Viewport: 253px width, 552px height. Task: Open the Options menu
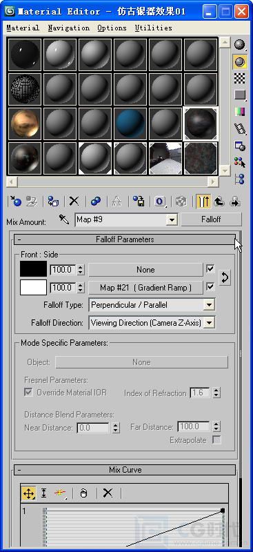pos(112,28)
